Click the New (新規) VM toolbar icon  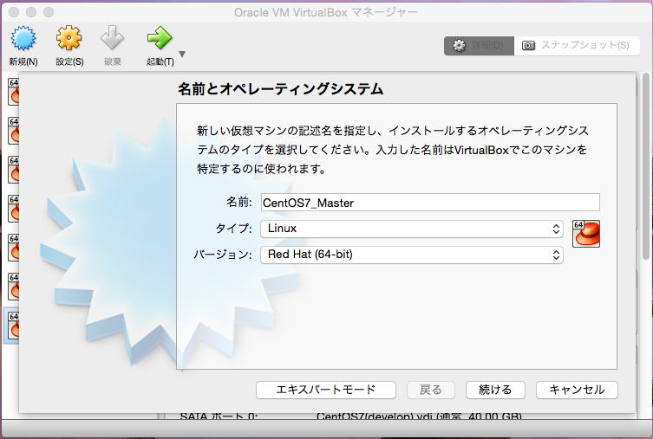pos(23,39)
